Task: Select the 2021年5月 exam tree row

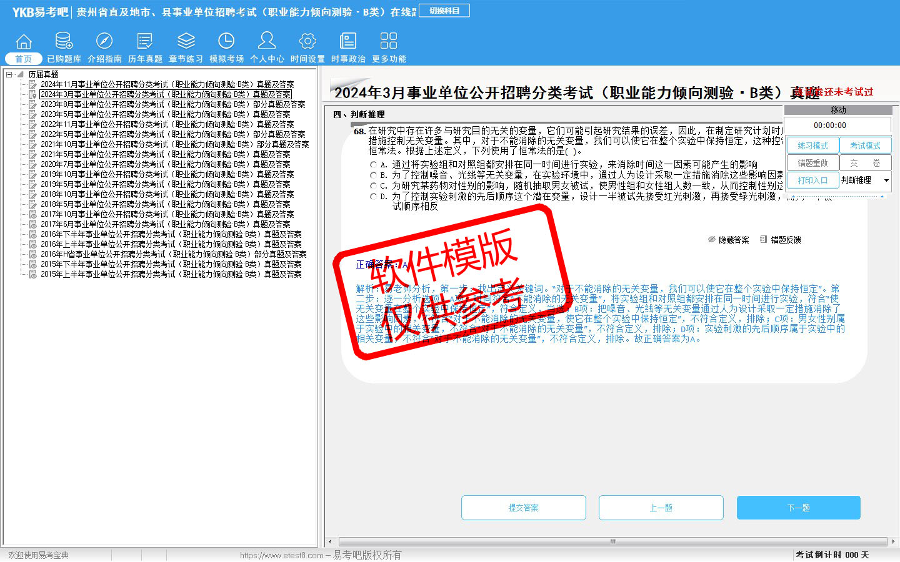Action: (166, 154)
